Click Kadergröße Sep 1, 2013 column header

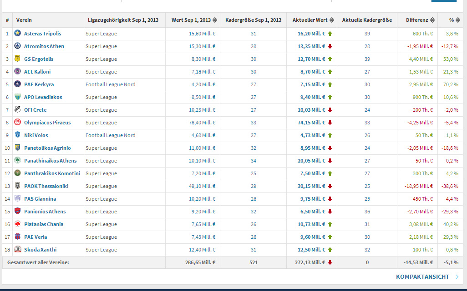253,20
